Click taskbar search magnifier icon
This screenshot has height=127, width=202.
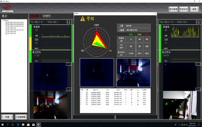click(x=8, y=124)
